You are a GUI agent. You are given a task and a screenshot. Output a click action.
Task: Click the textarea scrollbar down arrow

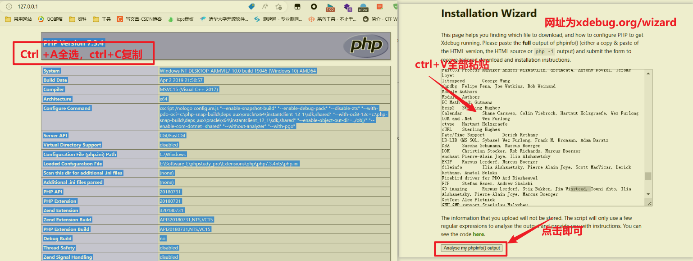[648, 195]
